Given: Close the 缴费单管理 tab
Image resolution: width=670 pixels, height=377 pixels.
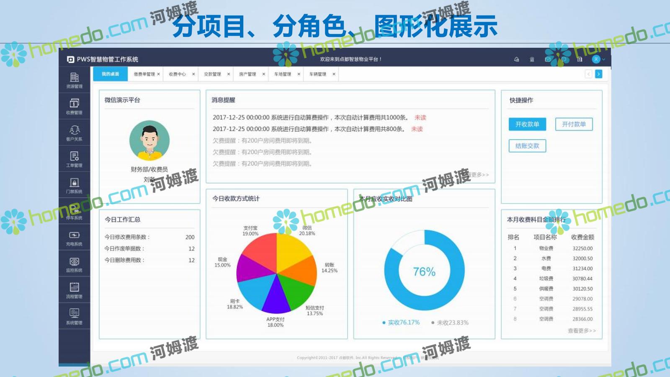Looking at the screenshot, I should tap(159, 74).
